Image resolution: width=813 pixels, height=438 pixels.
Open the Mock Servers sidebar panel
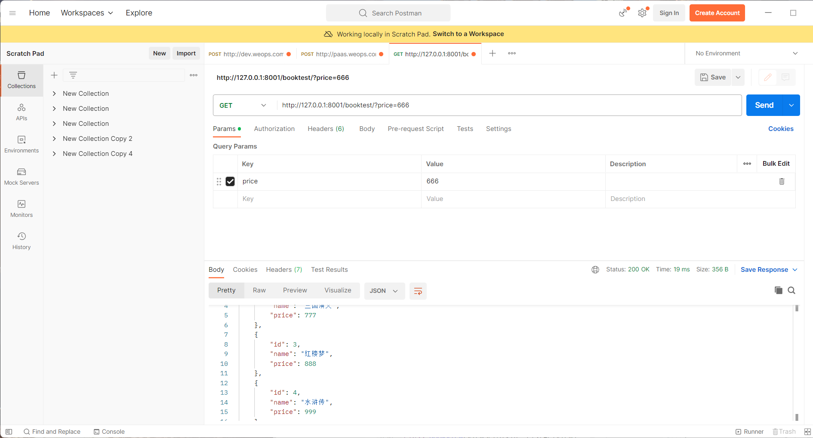pyautogui.click(x=22, y=176)
